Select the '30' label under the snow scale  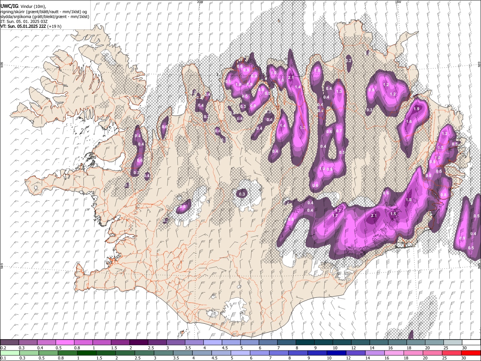(464, 348)
